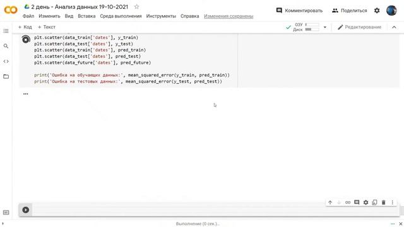Add a comment to the cell
Screen dimensions: 404x227
(357, 202)
